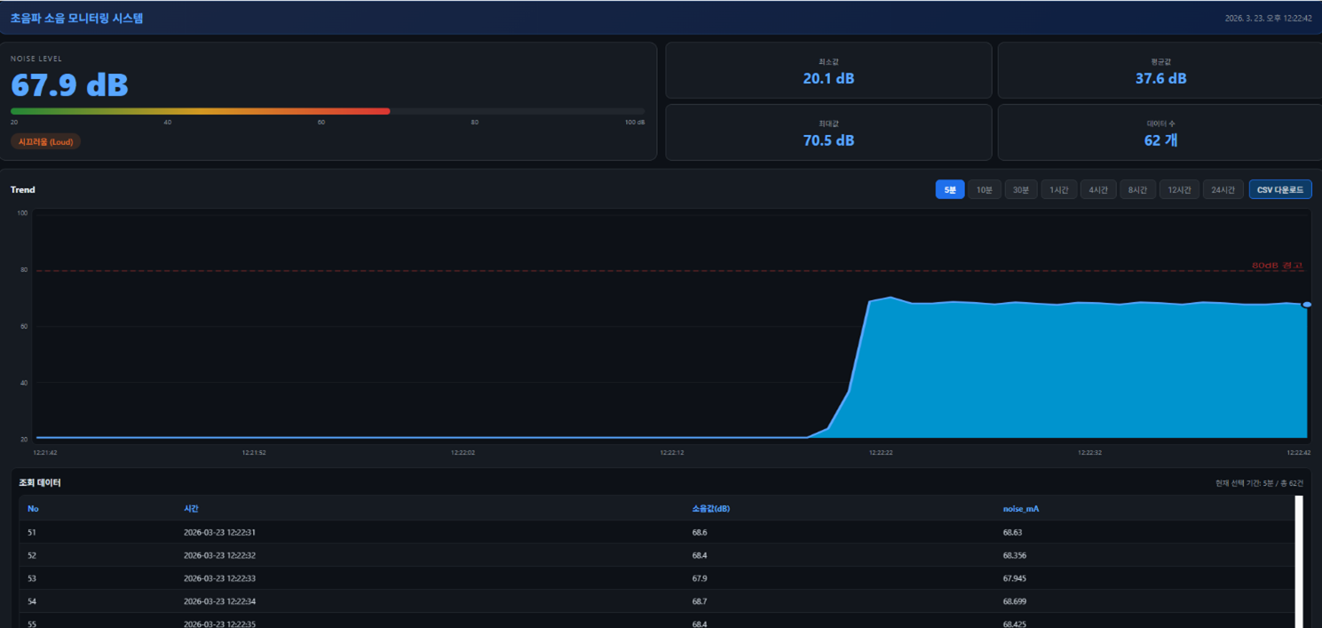Click the 시끄러움 (Loud) status badge
The width and height of the screenshot is (1322, 628).
coord(45,141)
